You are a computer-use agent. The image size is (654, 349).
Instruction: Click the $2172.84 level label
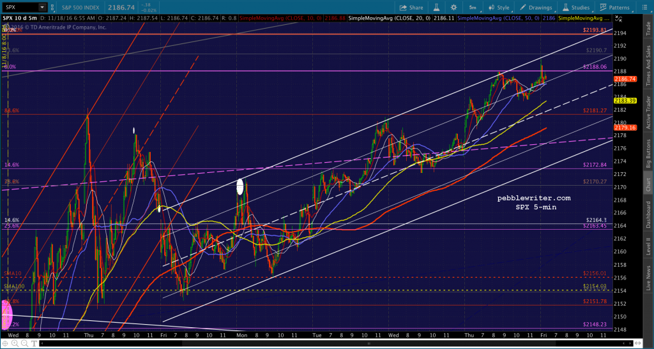(x=595, y=165)
